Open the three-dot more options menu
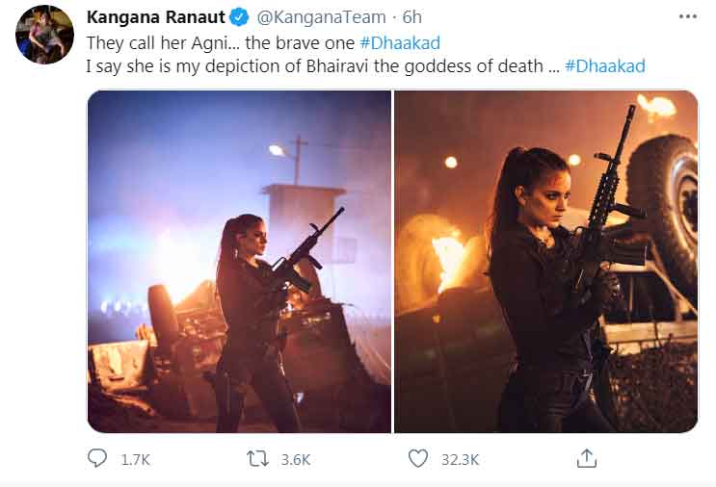Screen dimensions: 716x487 (x=688, y=17)
